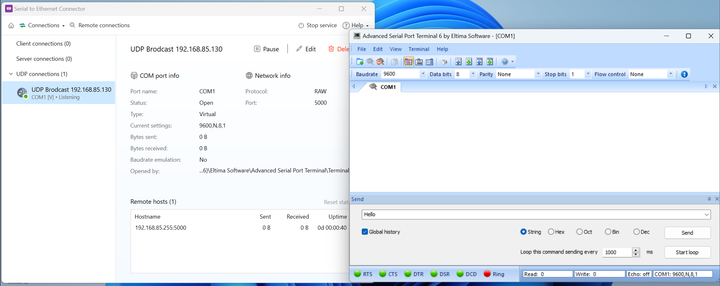Pin the Send panel with pushpin icon

pos(709,199)
